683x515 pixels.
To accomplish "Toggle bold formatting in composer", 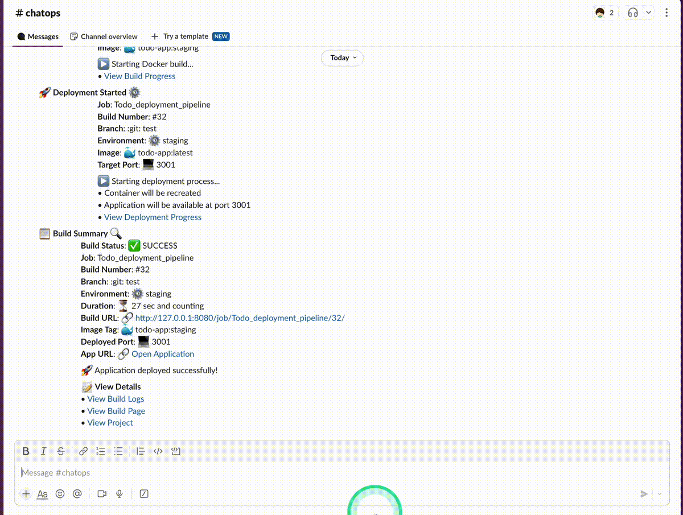I will [26, 451].
